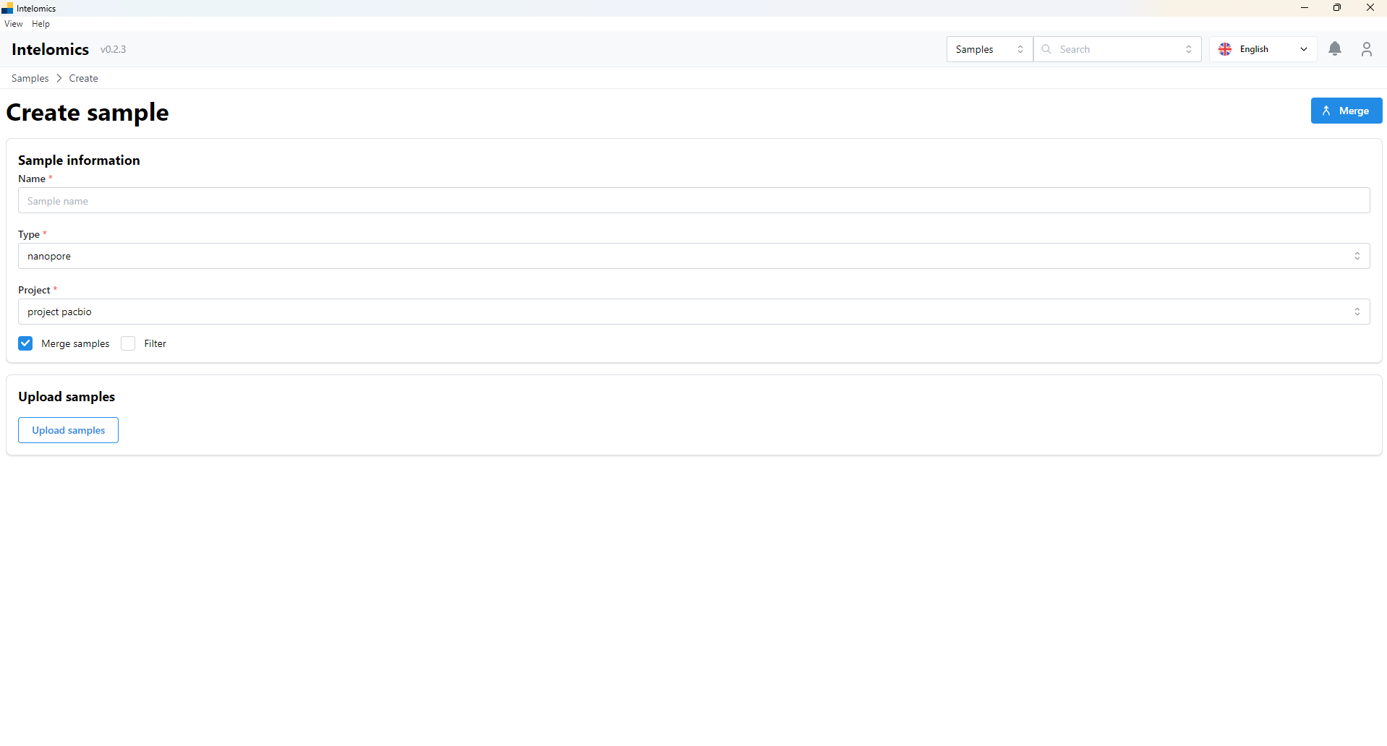Open the Help menu
Image resolution: width=1387 pixels, height=746 pixels.
click(x=40, y=24)
